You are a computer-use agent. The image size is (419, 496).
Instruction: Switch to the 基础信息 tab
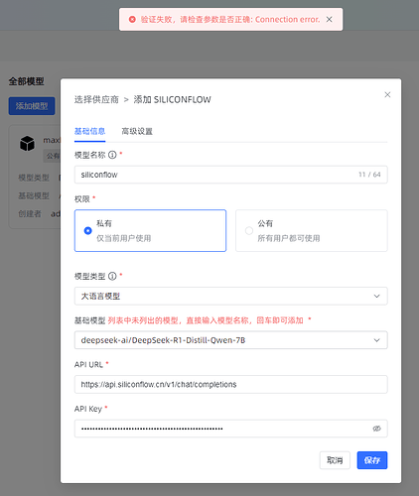coord(89,131)
